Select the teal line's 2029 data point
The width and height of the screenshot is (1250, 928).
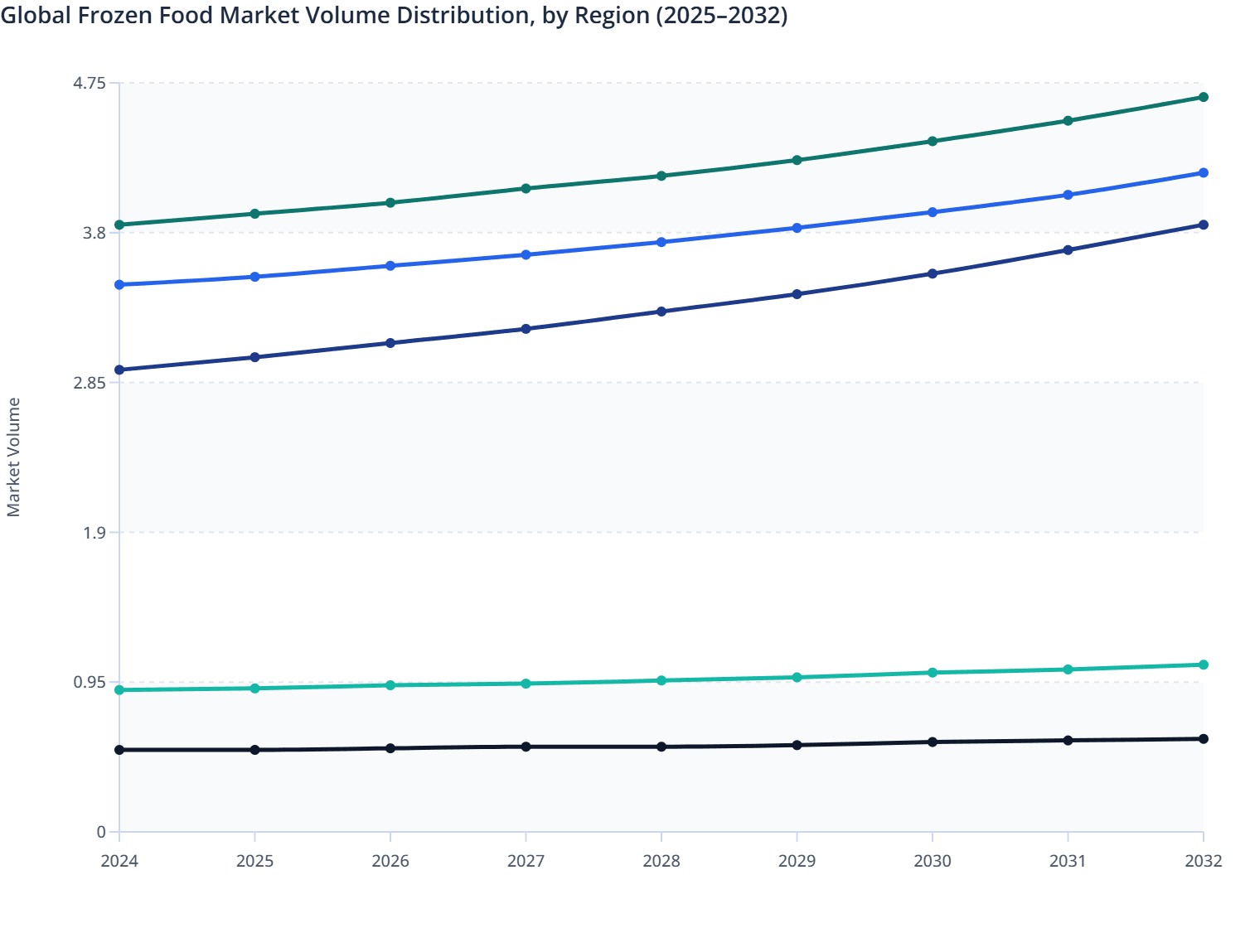798,678
